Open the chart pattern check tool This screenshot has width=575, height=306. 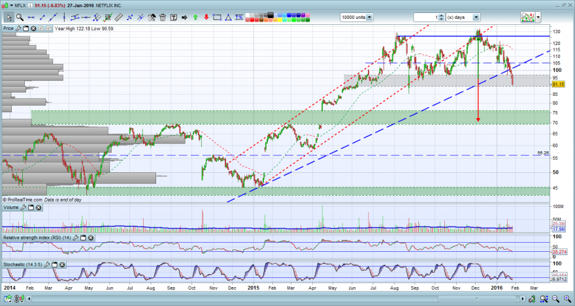108,17
